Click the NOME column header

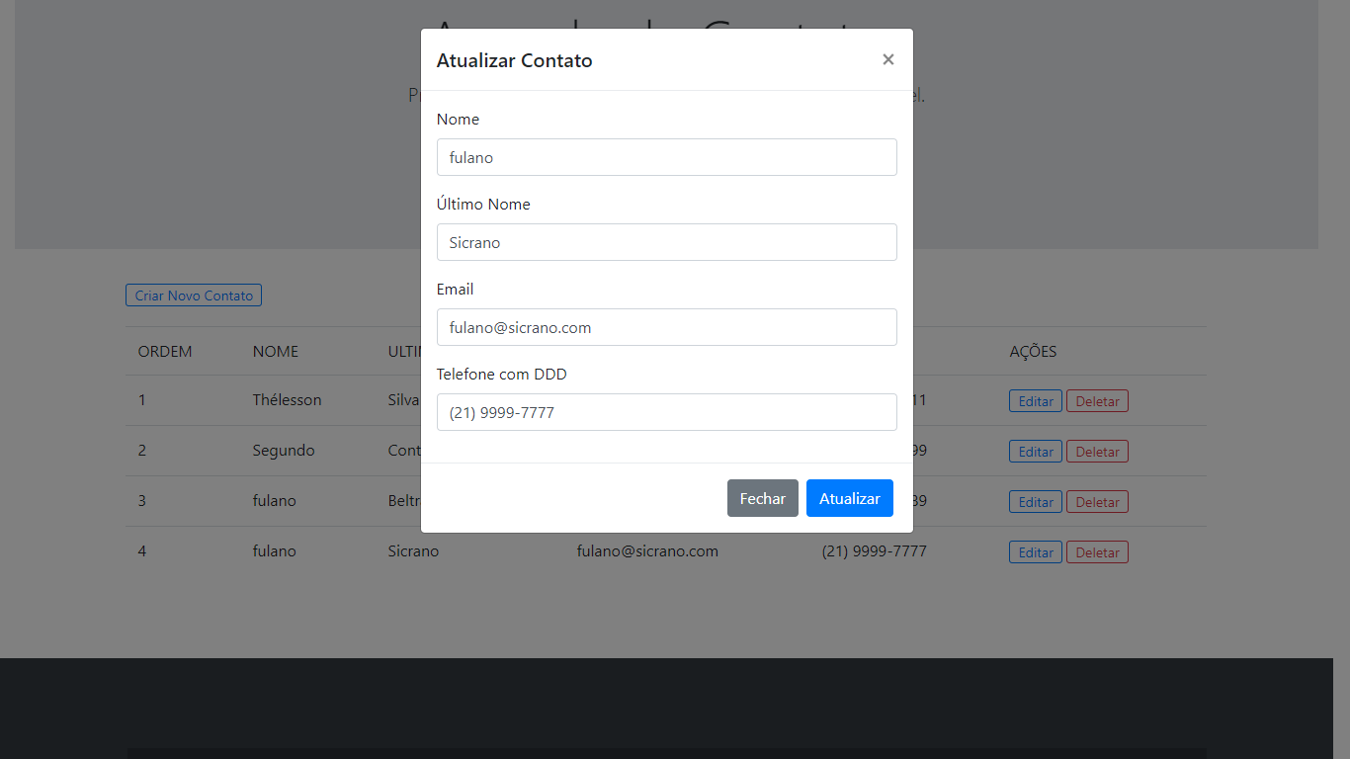pos(276,351)
